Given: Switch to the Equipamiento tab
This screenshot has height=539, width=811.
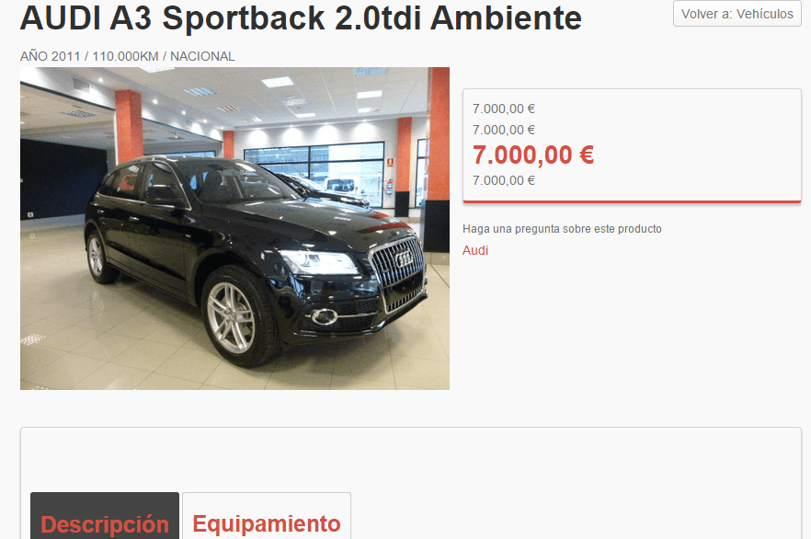Looking at the screenshot, I should click(x=267, y=516).
